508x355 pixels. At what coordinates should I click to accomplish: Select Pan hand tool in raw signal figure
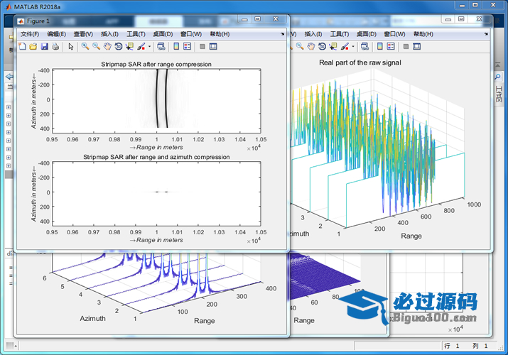(310, 47)
